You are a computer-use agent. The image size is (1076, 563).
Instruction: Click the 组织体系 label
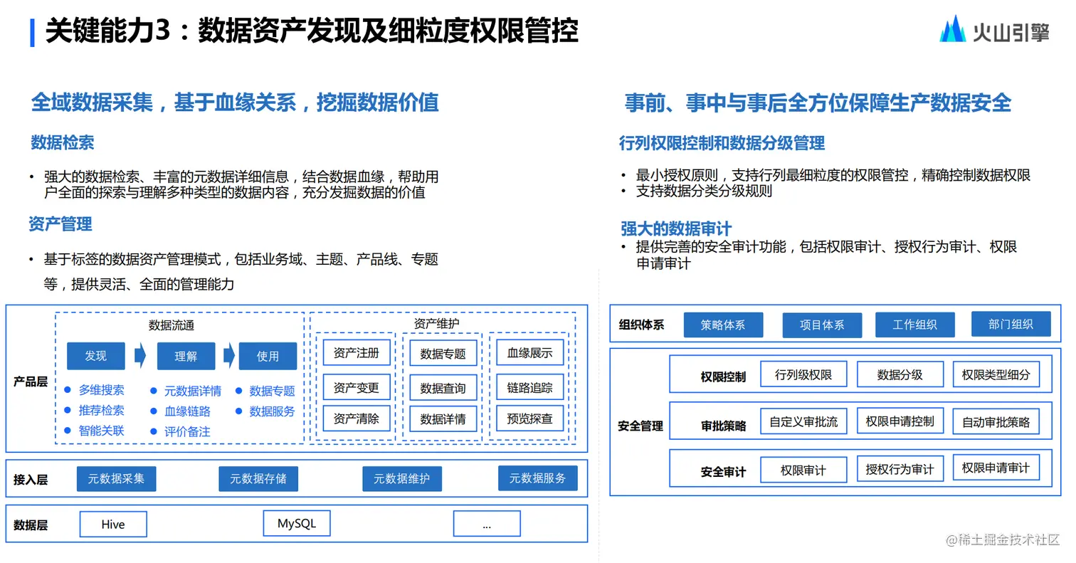pos(641,325)
